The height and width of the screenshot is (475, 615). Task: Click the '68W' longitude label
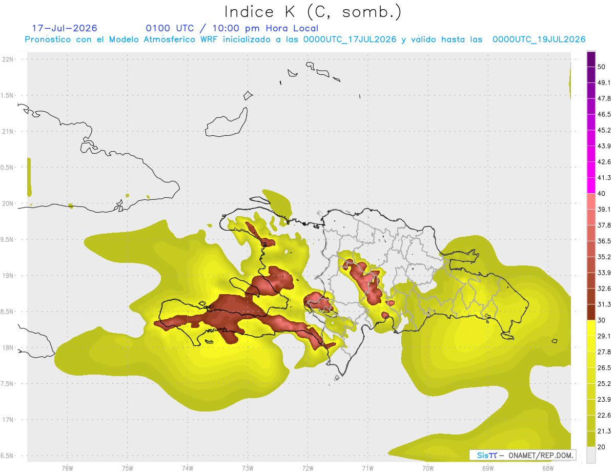click(x=548, y=468)
